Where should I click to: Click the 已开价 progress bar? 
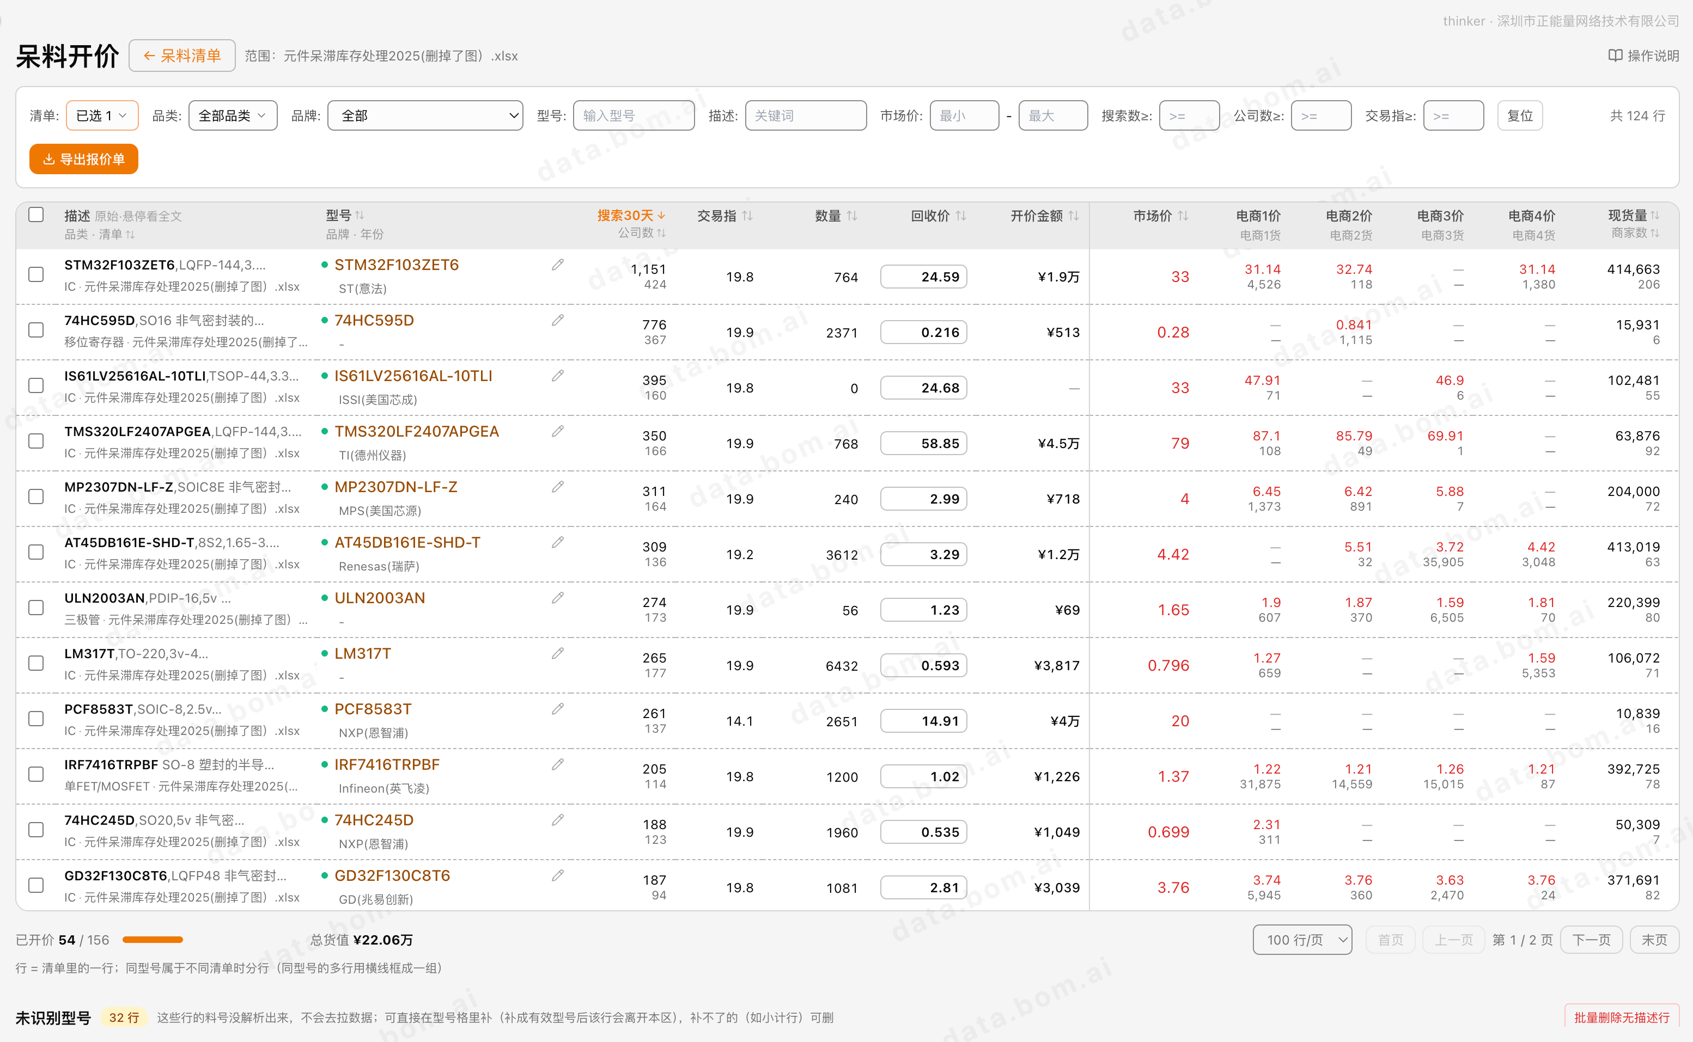tap(153, 940)
